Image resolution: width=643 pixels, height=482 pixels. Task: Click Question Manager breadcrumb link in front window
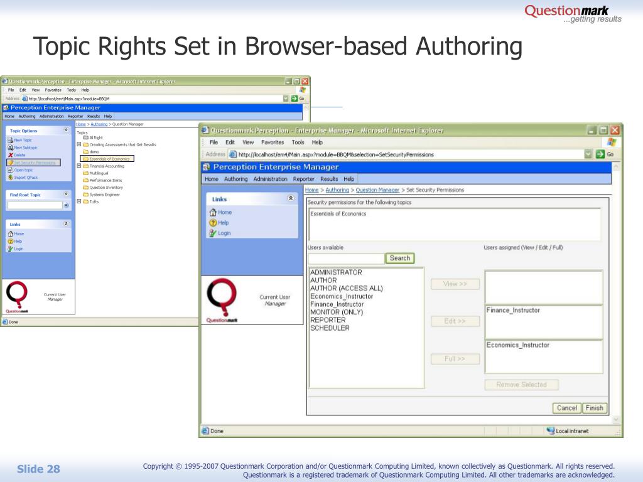[x=377, y=190]
